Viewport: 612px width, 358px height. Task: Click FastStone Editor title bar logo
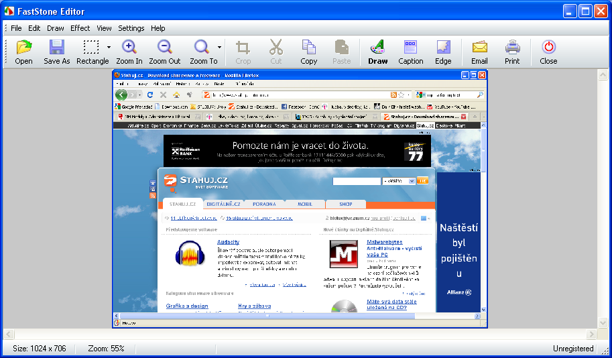point(9,11)
